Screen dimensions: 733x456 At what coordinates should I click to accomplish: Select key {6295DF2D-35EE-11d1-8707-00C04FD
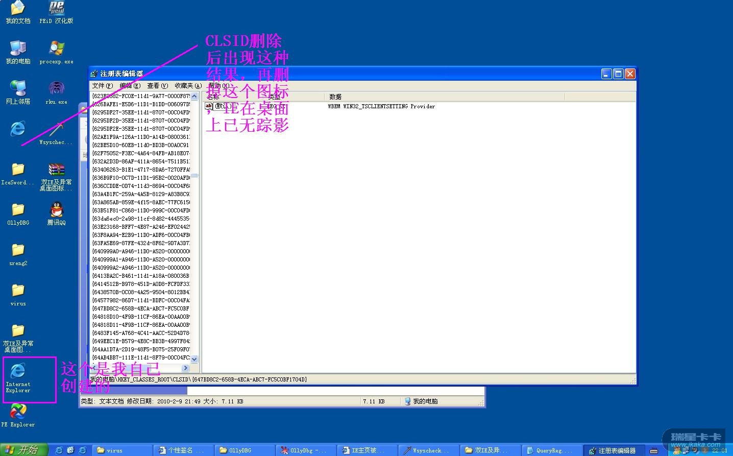point(141,121)
